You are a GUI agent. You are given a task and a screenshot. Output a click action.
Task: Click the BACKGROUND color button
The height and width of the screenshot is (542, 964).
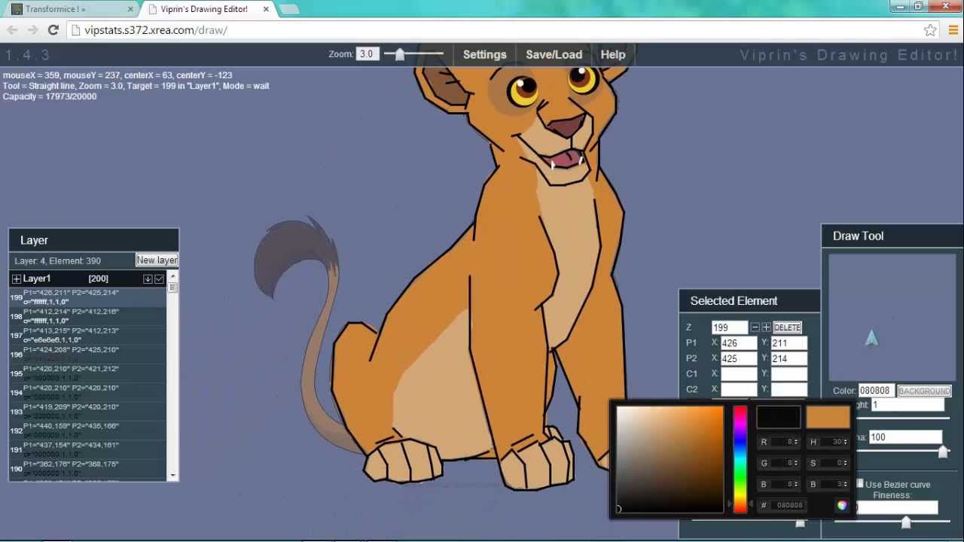pos(924,391)
